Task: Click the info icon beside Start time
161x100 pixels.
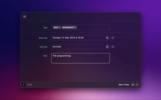Action: tap(113, 38)
